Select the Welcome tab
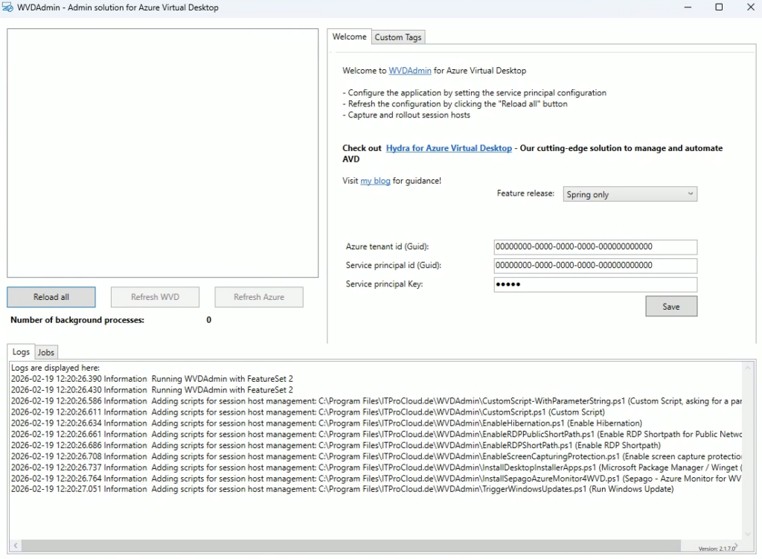The width and height of the screenshot is (762, 559). tap(349, 36)
